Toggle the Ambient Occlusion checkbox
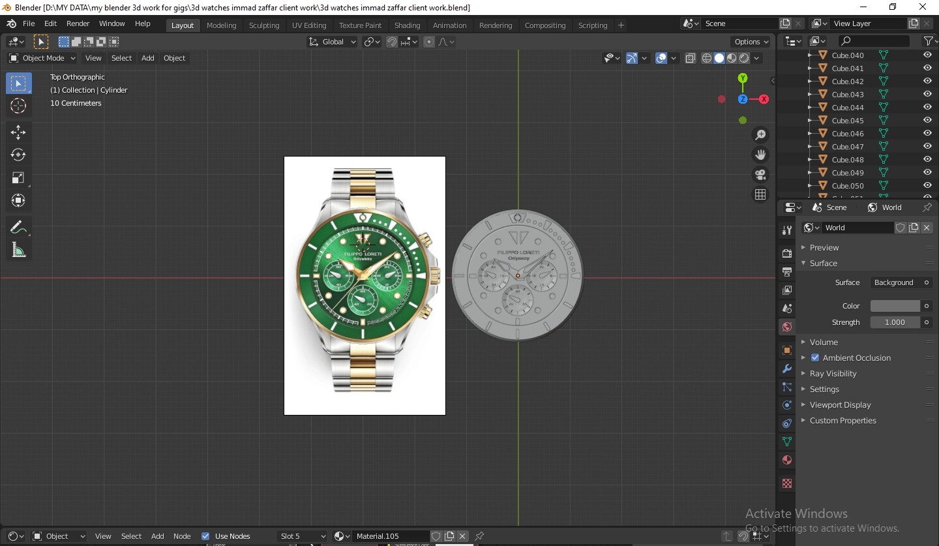939x546 pixels. tap(815, 357)
